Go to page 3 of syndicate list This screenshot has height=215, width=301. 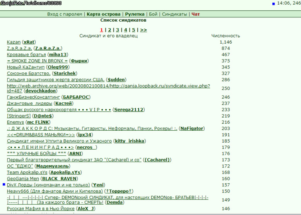tap(118, 30)
